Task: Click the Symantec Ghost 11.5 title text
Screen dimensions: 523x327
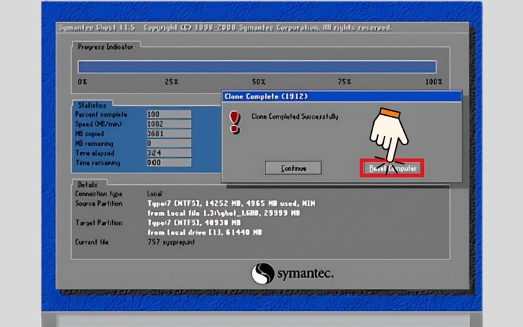Action: (97, 27)
